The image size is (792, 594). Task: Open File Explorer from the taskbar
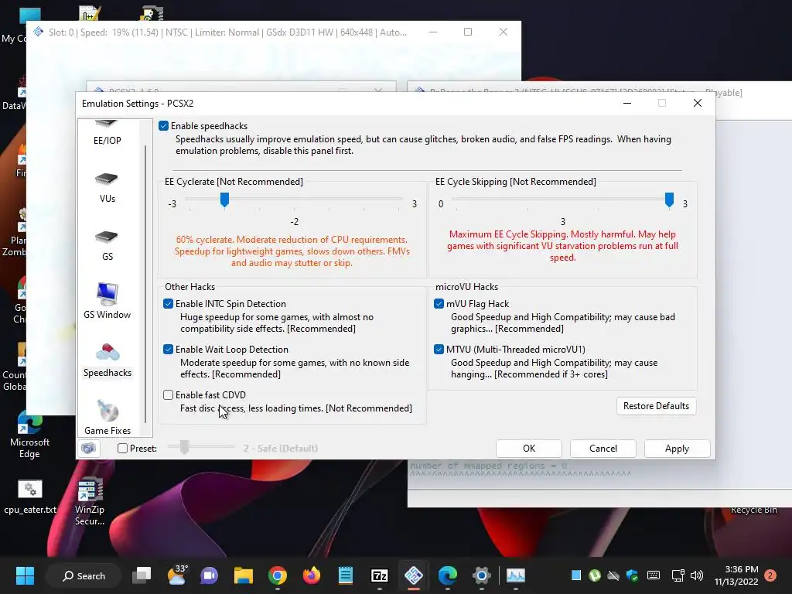pos(244,575)
